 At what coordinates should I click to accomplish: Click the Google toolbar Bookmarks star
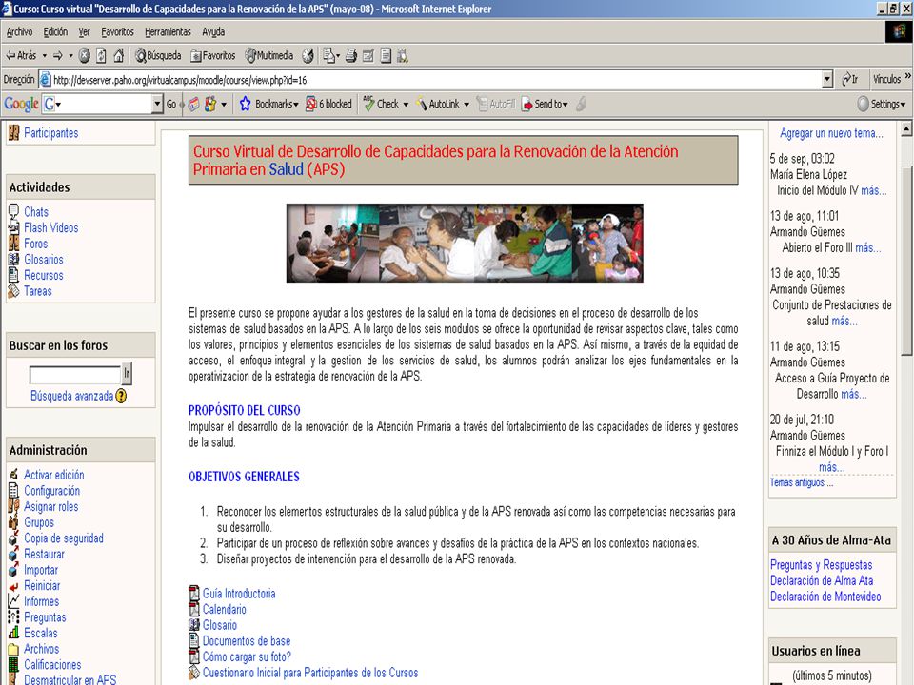coord(245,104)
